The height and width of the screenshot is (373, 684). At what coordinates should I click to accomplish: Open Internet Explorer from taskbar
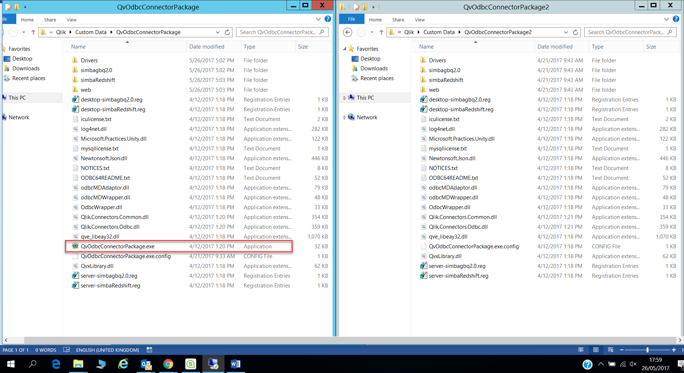(123, 364)
